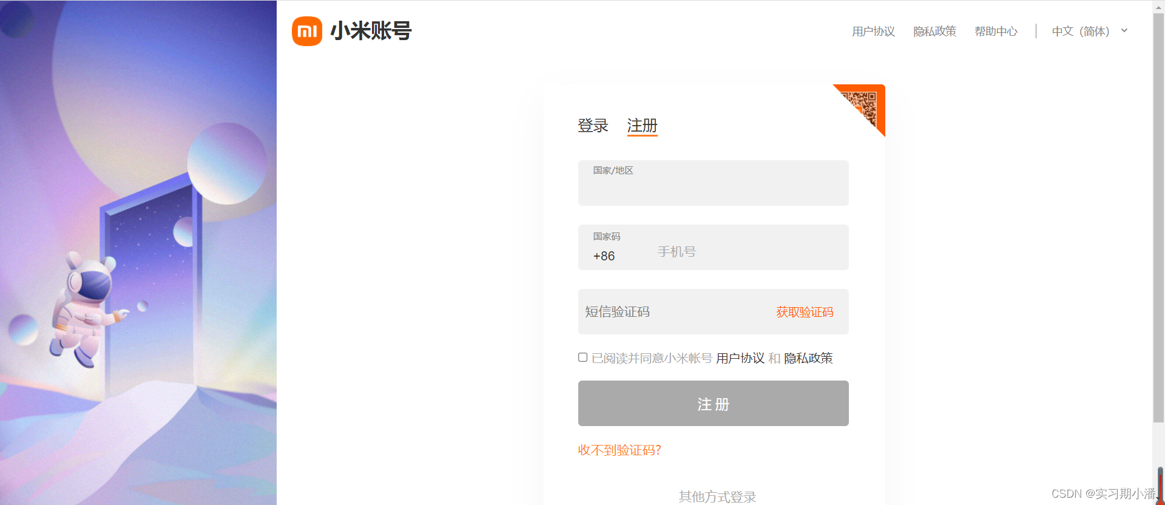The height and width of the screenshot is (505, 1165).
Task: Open the 中文(简体) language selector
Action: point(1080,31)
